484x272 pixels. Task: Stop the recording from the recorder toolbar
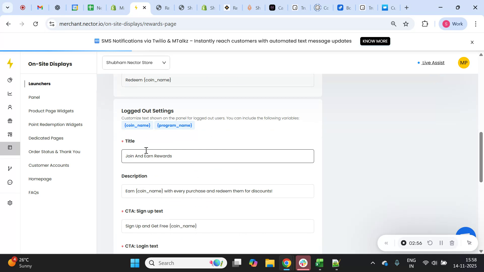[x=404, y=243]
